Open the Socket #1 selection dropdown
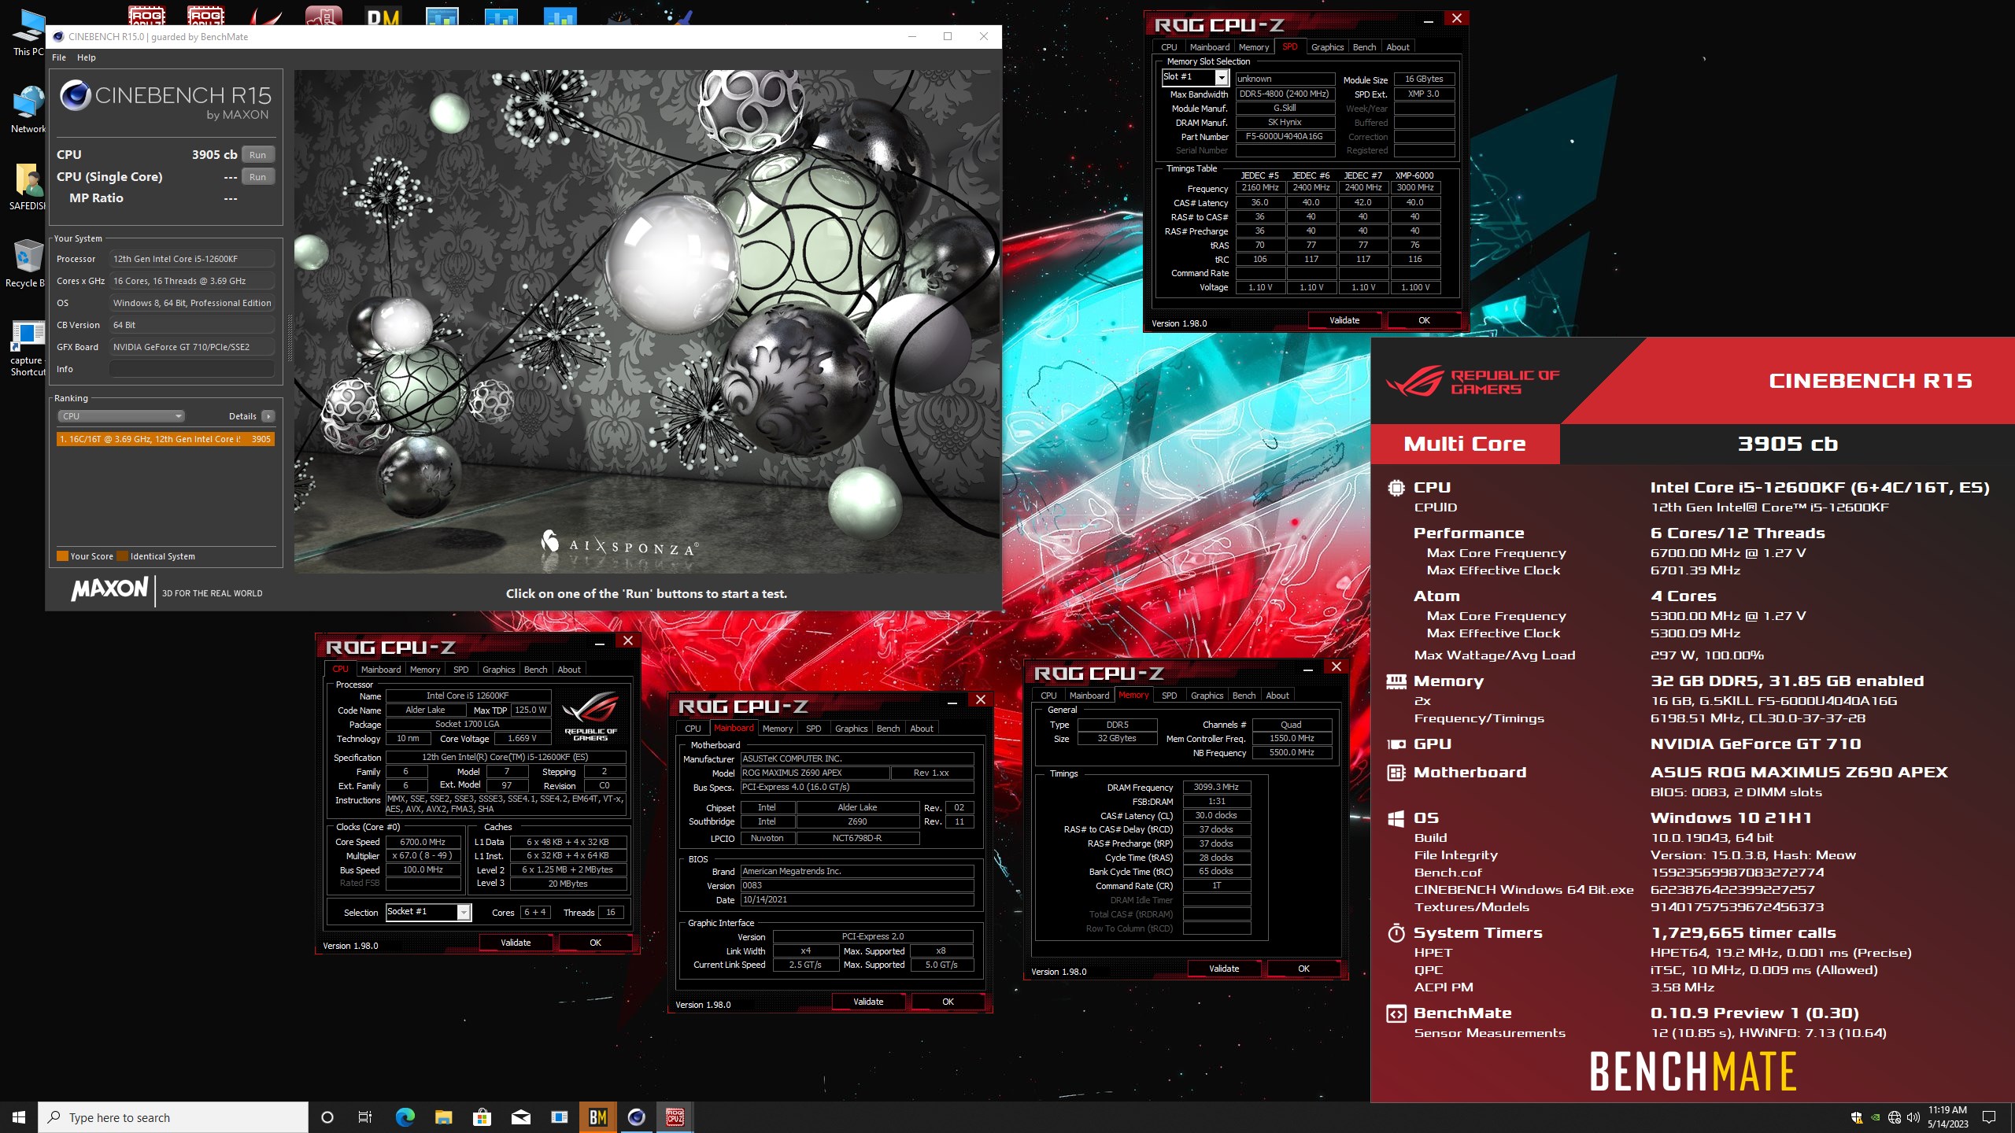 (x=464, y=912)
